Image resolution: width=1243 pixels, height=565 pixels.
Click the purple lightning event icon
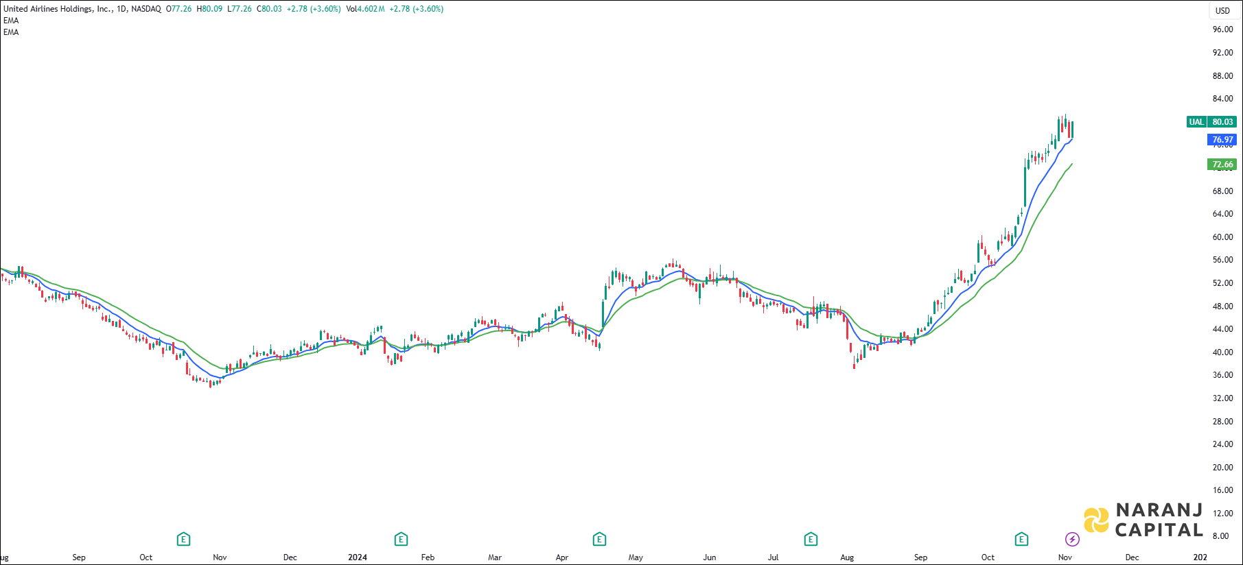point(1072,539)
